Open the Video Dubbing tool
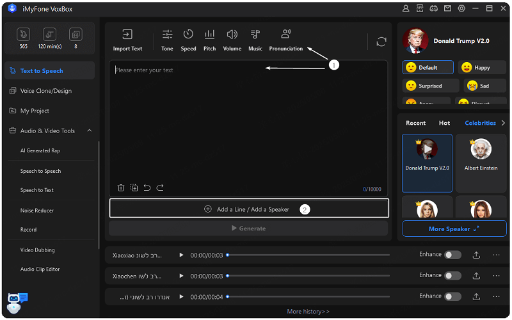The image size is (512, 320). pyautogui.click(x=38, y=250)
